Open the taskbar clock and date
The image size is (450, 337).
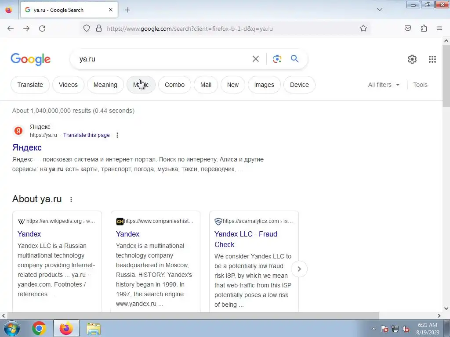click(x=428, y=329)
